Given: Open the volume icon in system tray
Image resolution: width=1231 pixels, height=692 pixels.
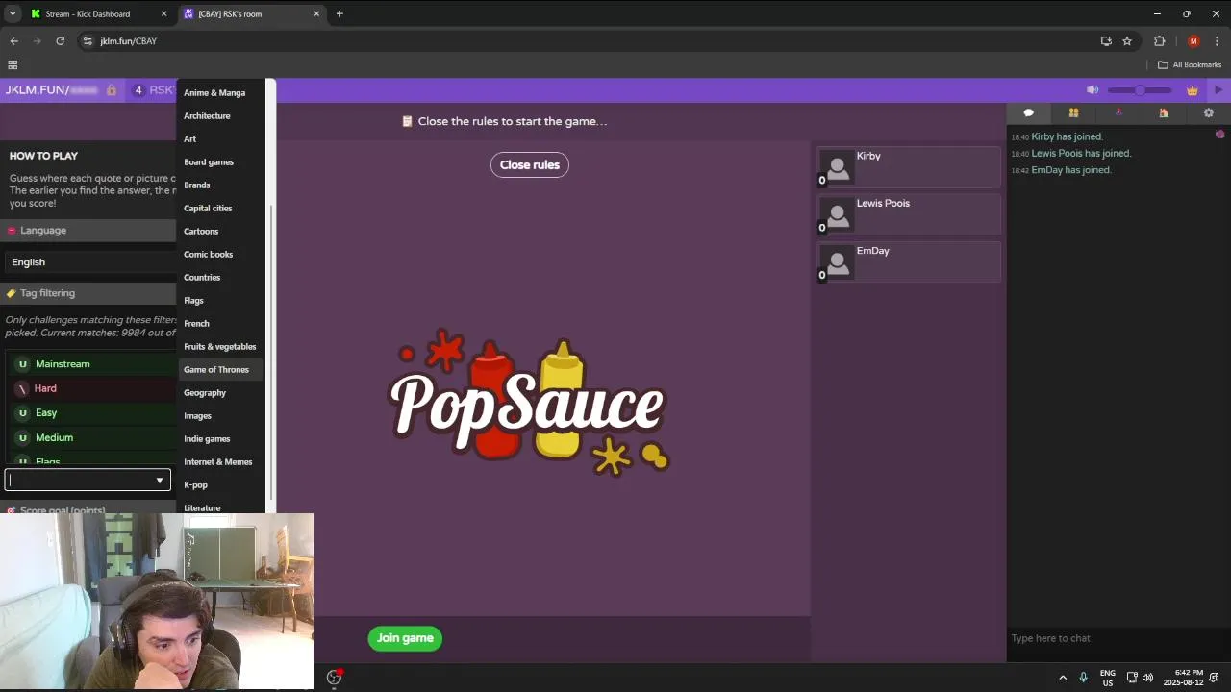Looking at the screenshot, I should click(x=1147, y=678).
